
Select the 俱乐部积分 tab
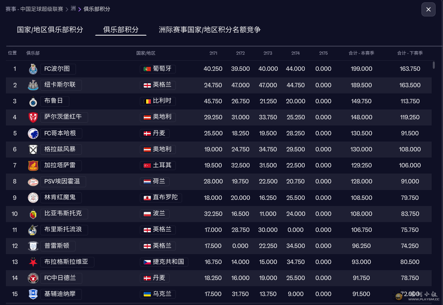tap(121, 30)
